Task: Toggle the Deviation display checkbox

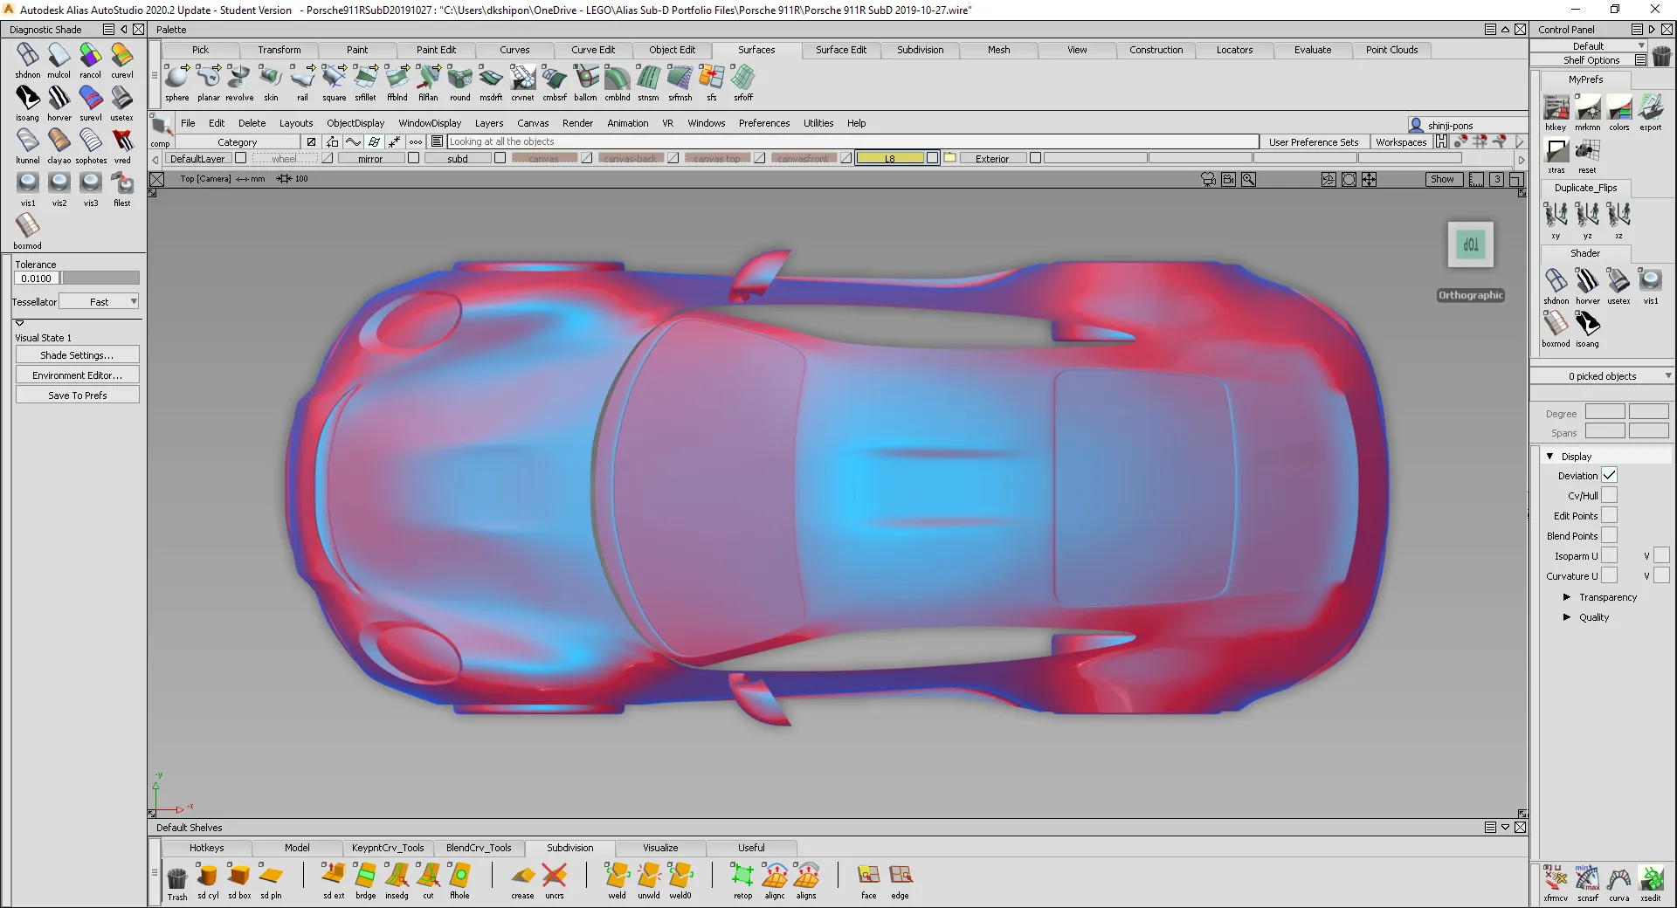Action: pyautogui.click(x=1609, y=475)
